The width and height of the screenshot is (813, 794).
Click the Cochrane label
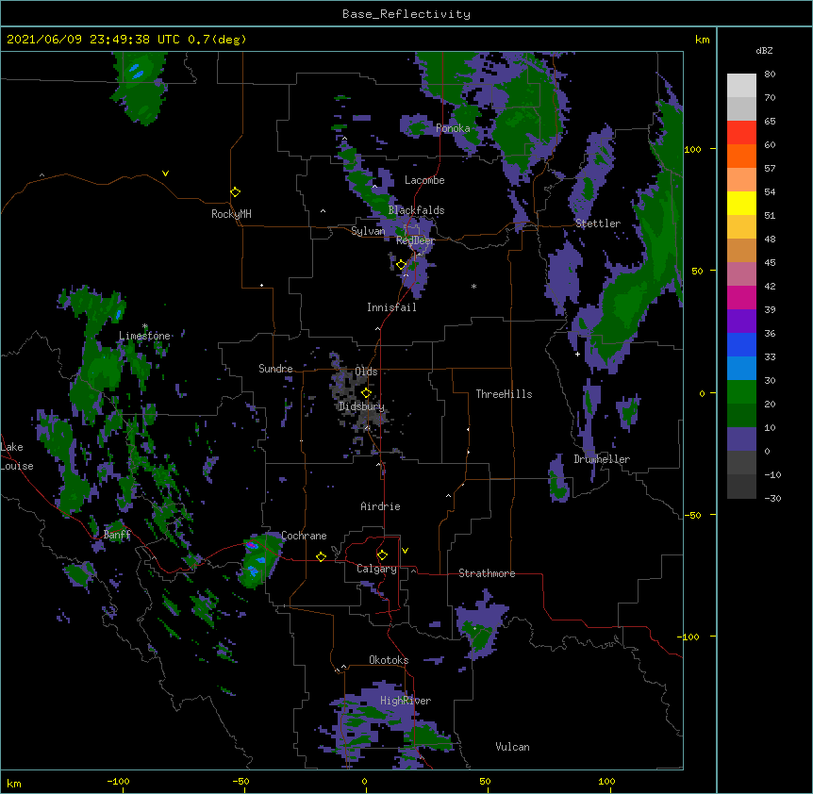pos(304,536)
